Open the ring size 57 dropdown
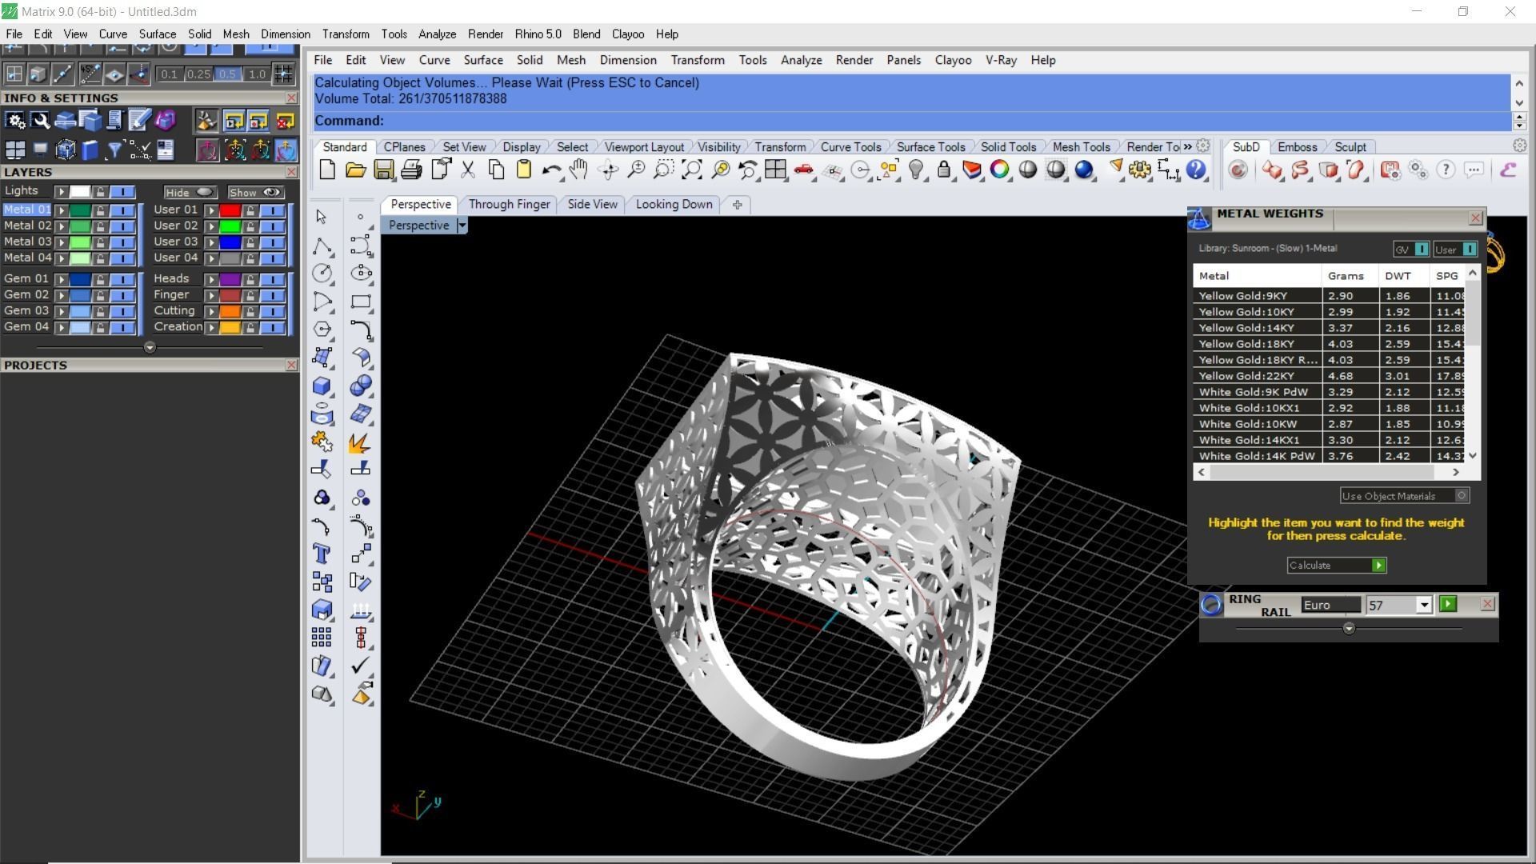1536x864 pixels. [x=1423, y=606]
